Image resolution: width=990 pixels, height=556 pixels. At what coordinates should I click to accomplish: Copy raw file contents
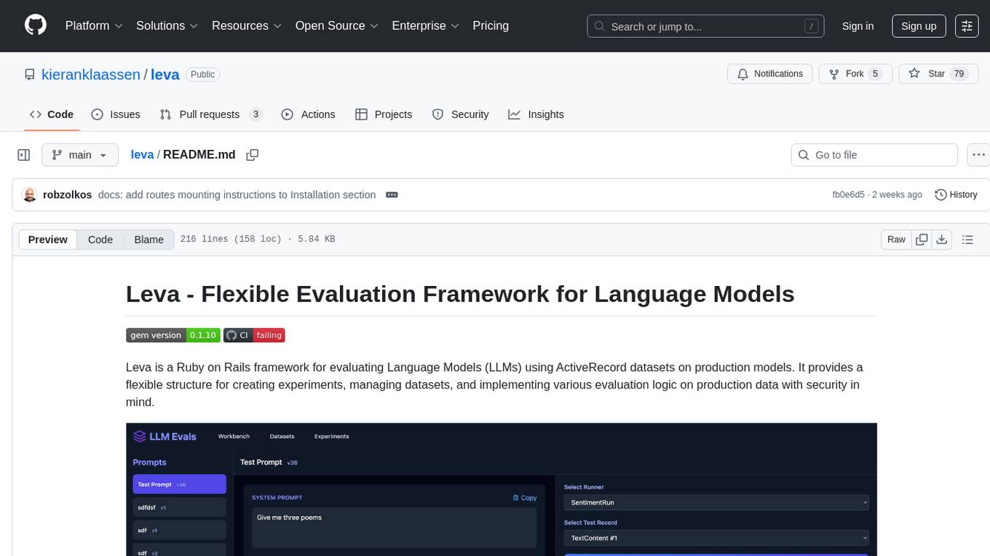coord(922,239)
